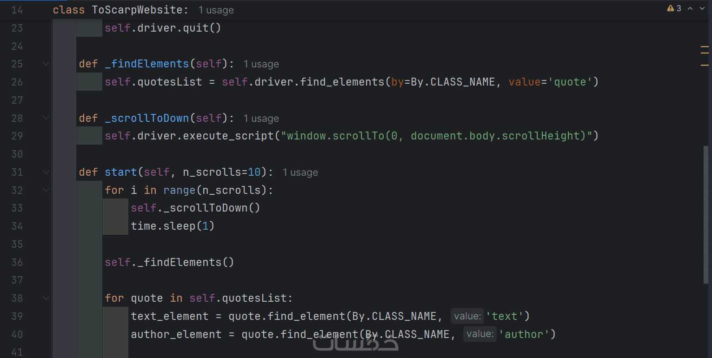This screenshot has height=358, width=712.
Task: Collapse the _findElements method fold arrow
Action: coord(46,64)
